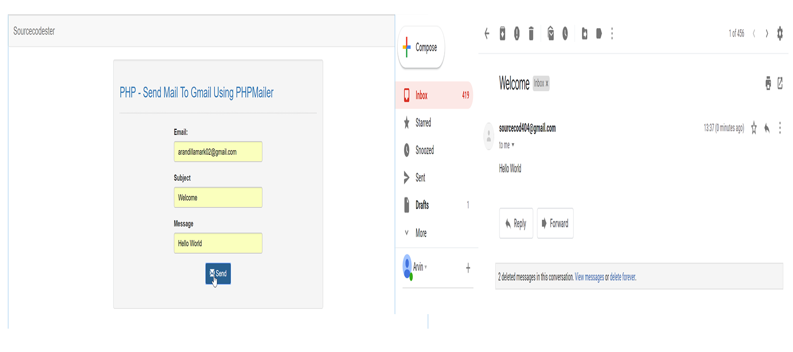Click the '13:37 (0 minutes ago)' timestamp
This screenshot has width=793, height=352.
[x=723, y=128]
